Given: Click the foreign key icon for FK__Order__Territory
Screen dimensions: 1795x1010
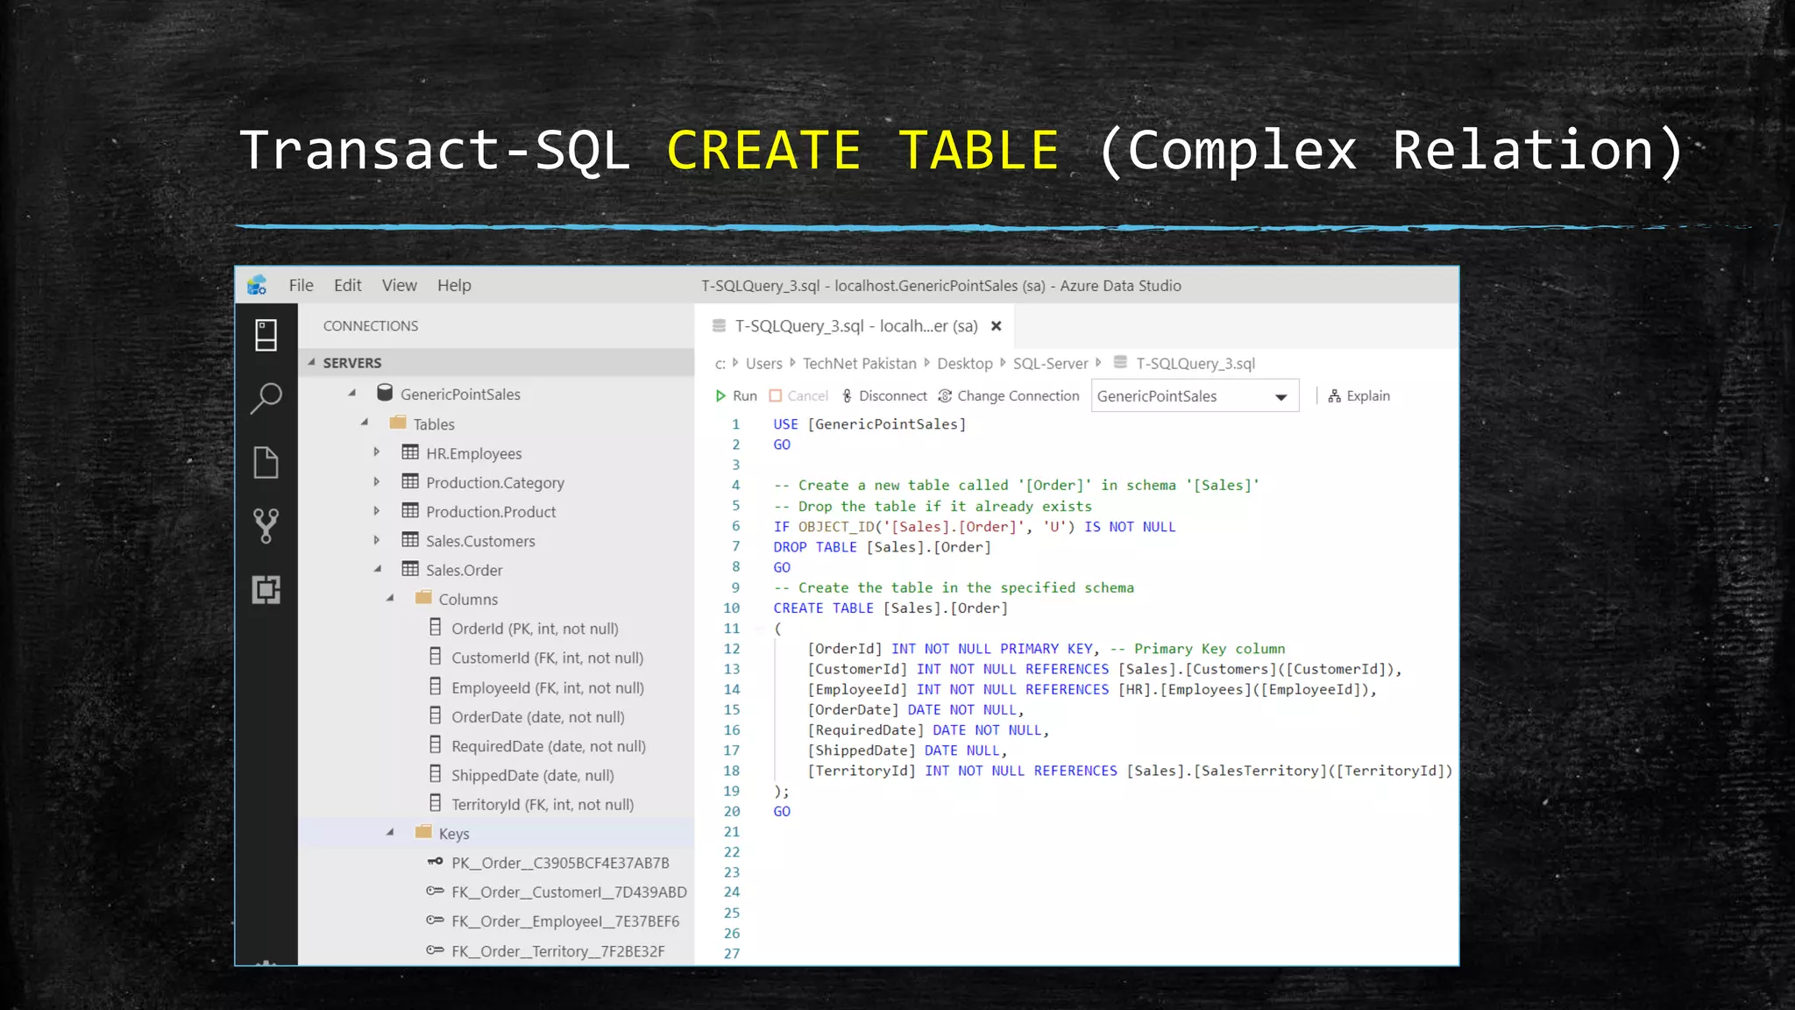Looking at the screenshot, I should tap(435, 950).
